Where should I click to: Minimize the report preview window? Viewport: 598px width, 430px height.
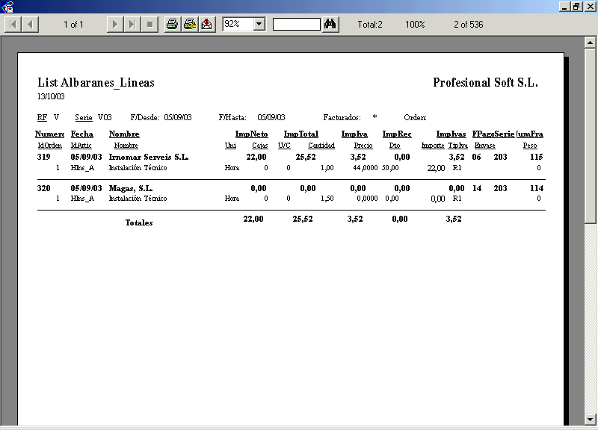(x=564, y=7)
